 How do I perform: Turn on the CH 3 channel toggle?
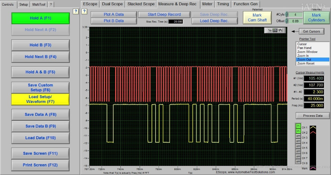click(x=298, y=136)
